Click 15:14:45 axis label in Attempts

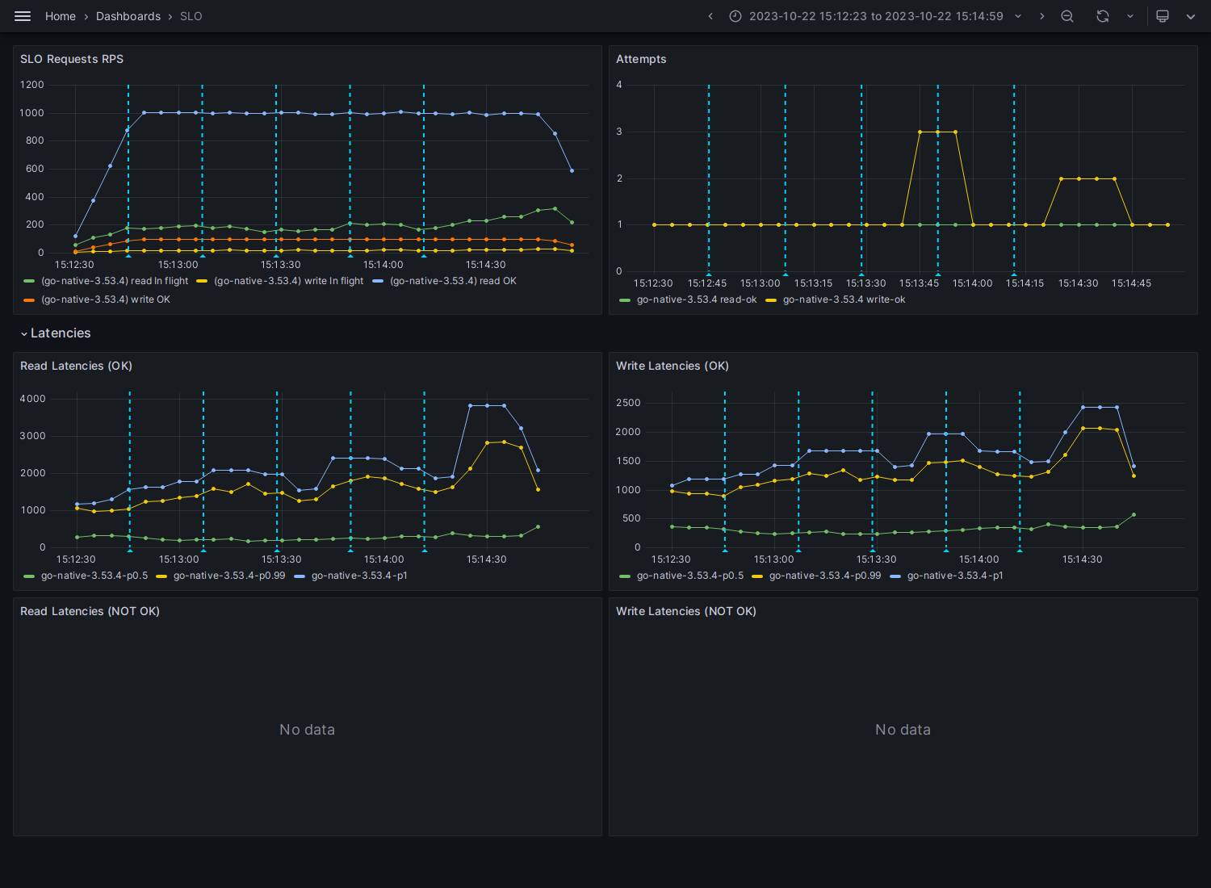1131,283
